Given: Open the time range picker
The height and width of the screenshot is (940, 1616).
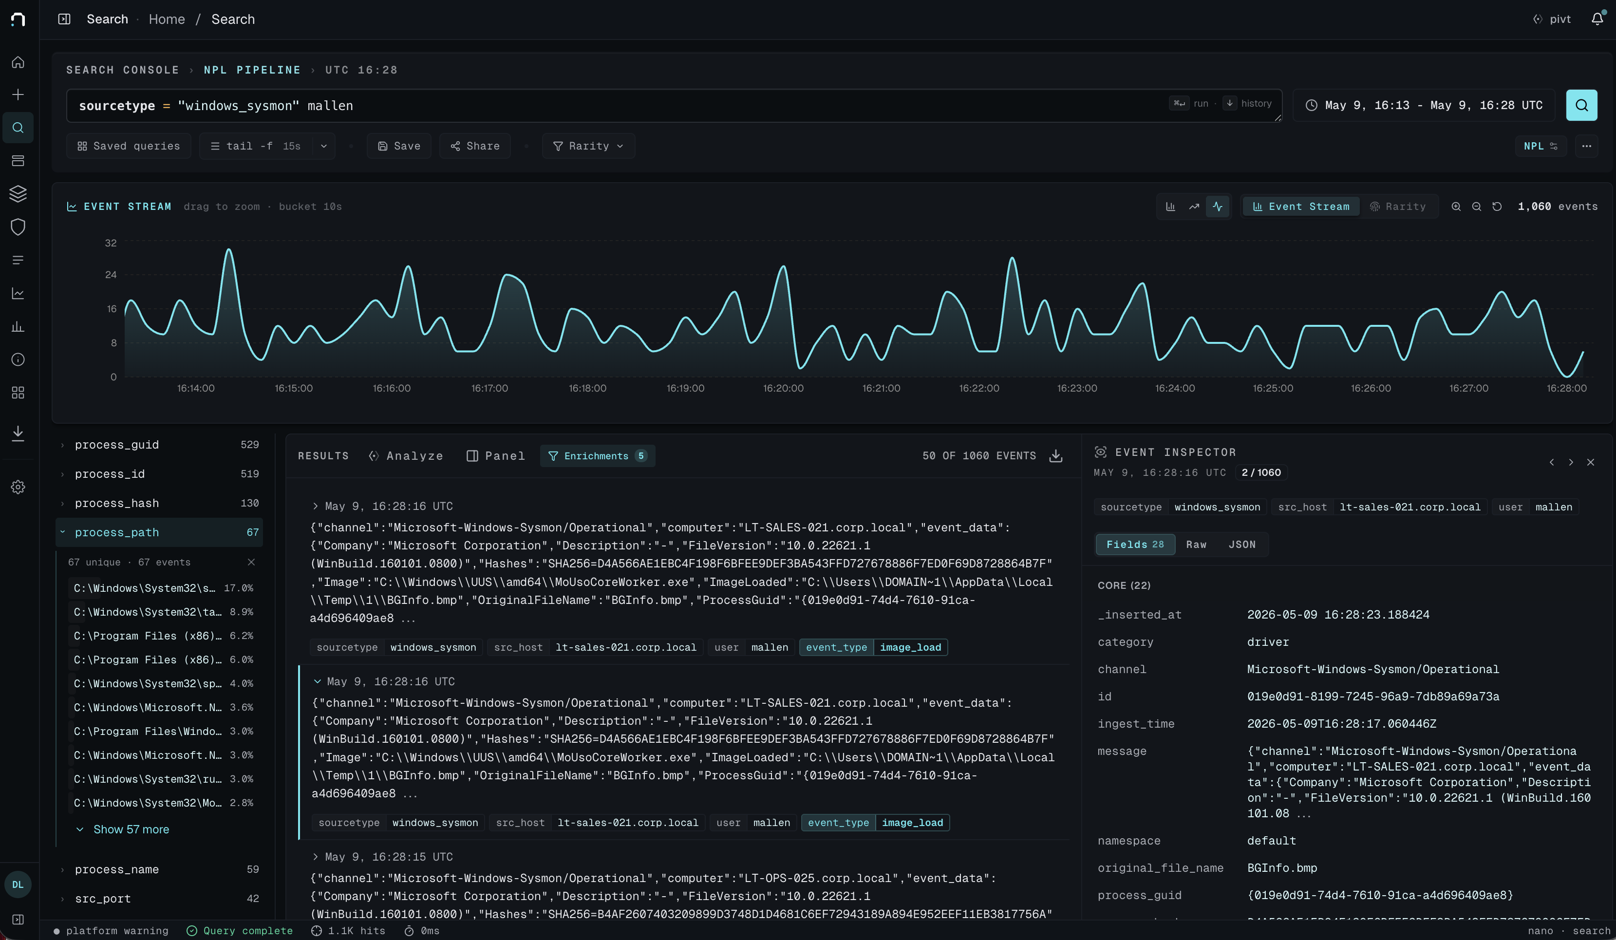Looking at the screenshot, I should 1424,105.
